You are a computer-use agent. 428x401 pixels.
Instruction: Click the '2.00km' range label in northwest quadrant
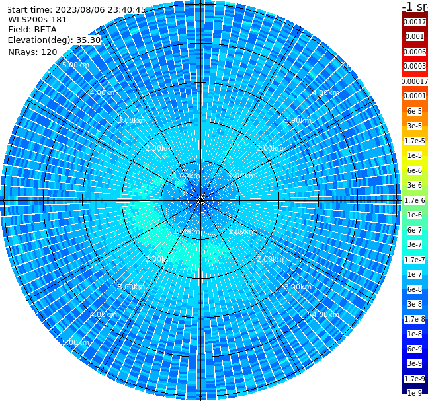pyautogui.click(x=159, y=148)
